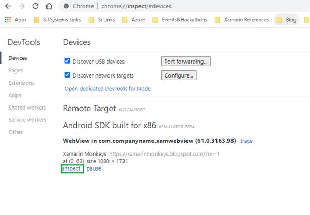
Task: Open the S.I.Systems Links bookmark folder
Action: pos(57,20)
